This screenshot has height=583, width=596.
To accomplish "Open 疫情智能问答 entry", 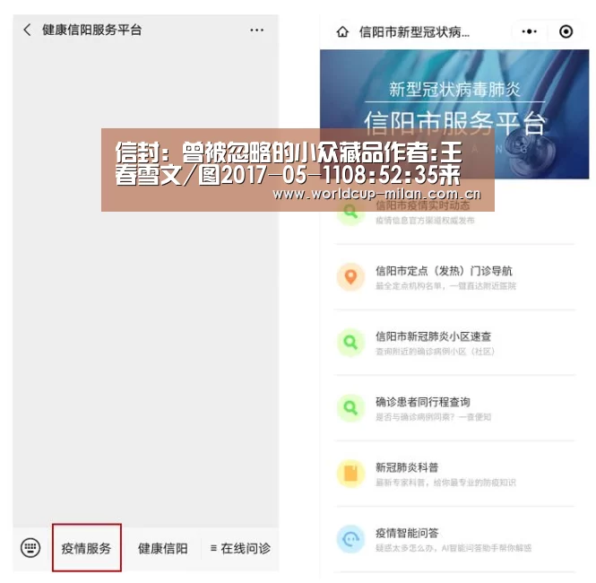I will tap(454, 540).
